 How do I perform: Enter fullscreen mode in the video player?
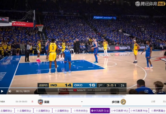161,91
